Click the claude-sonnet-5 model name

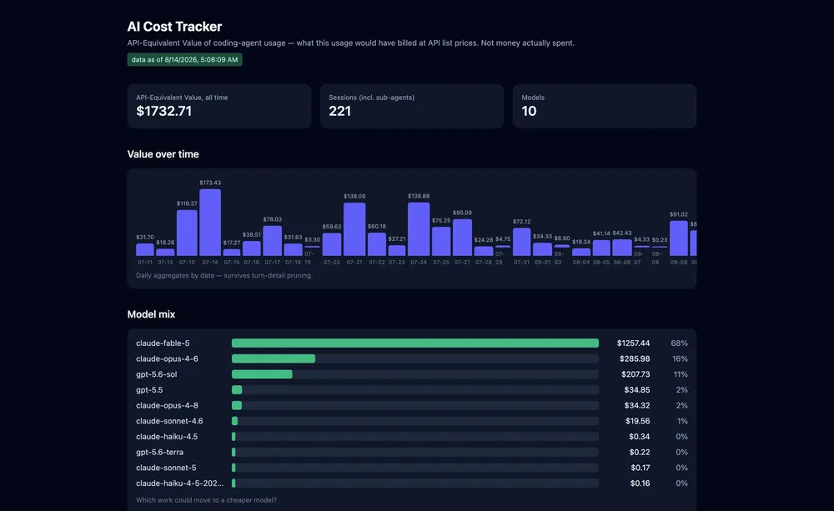point(166,468)
